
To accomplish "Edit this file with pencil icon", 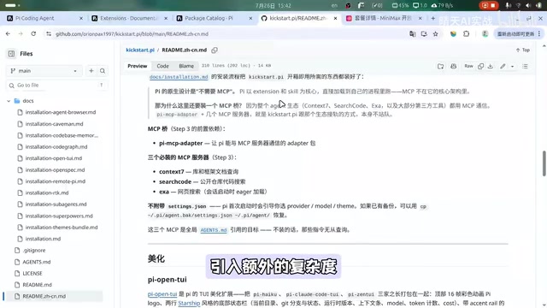I will coord(503,66).
